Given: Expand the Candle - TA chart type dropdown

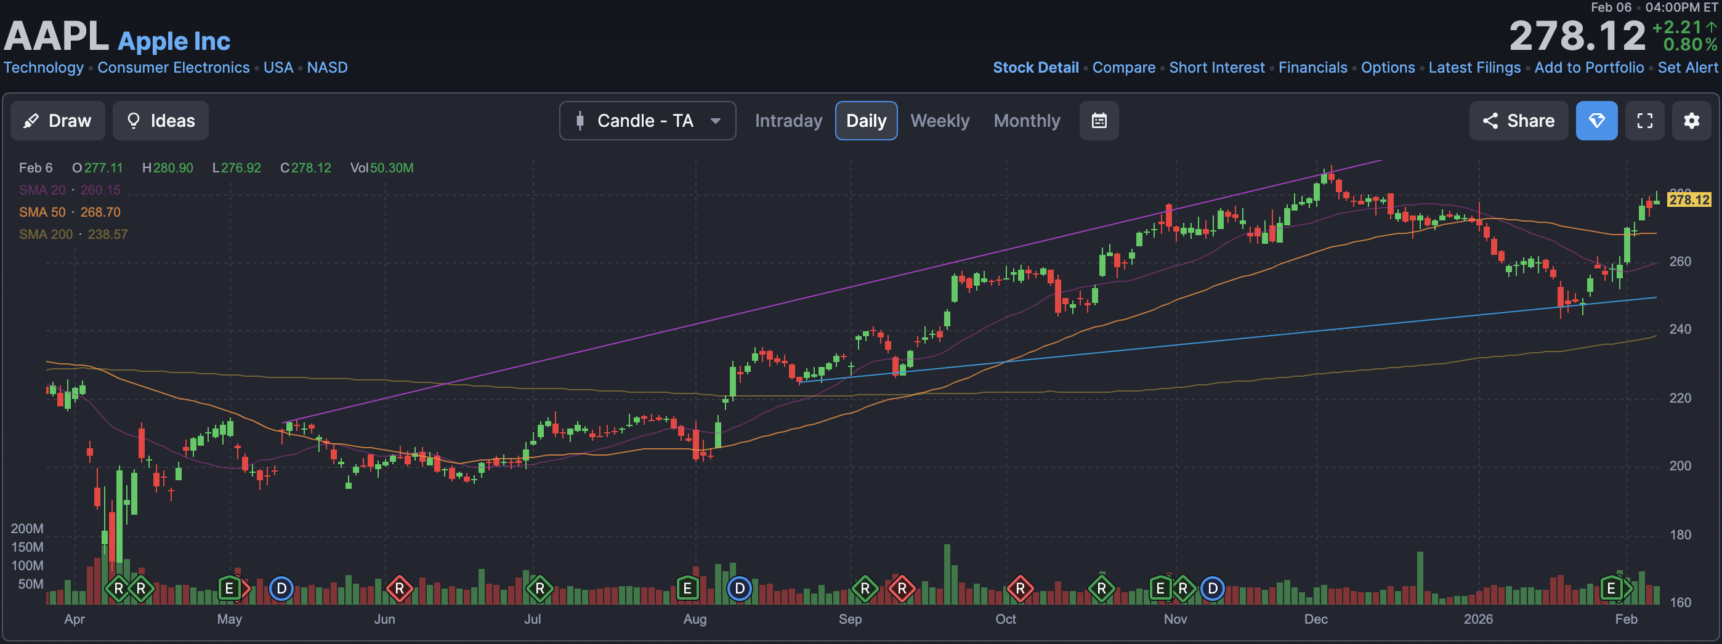Looking at the screenshot, I should (x=648, y=121).
